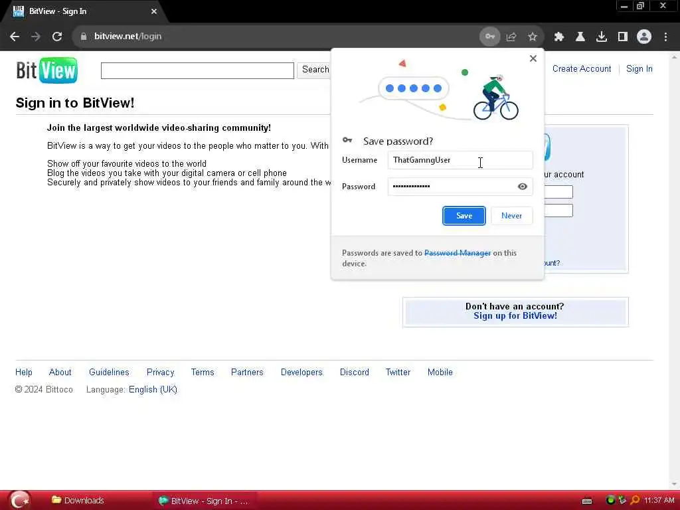Go back using the browser back arrow
The image size is (680, 510).
pyautogui.click(x=15, y=37)
